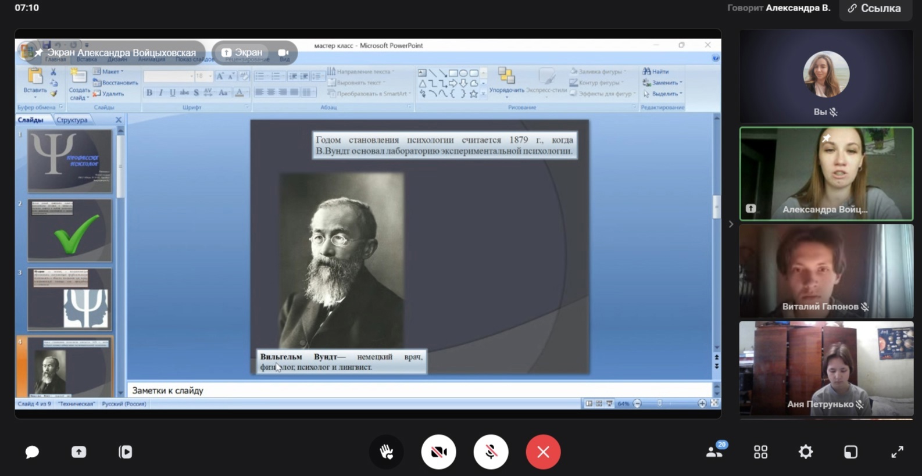Toggle Italic formatting
Screen dimensions: 922x476
point(161,93)
